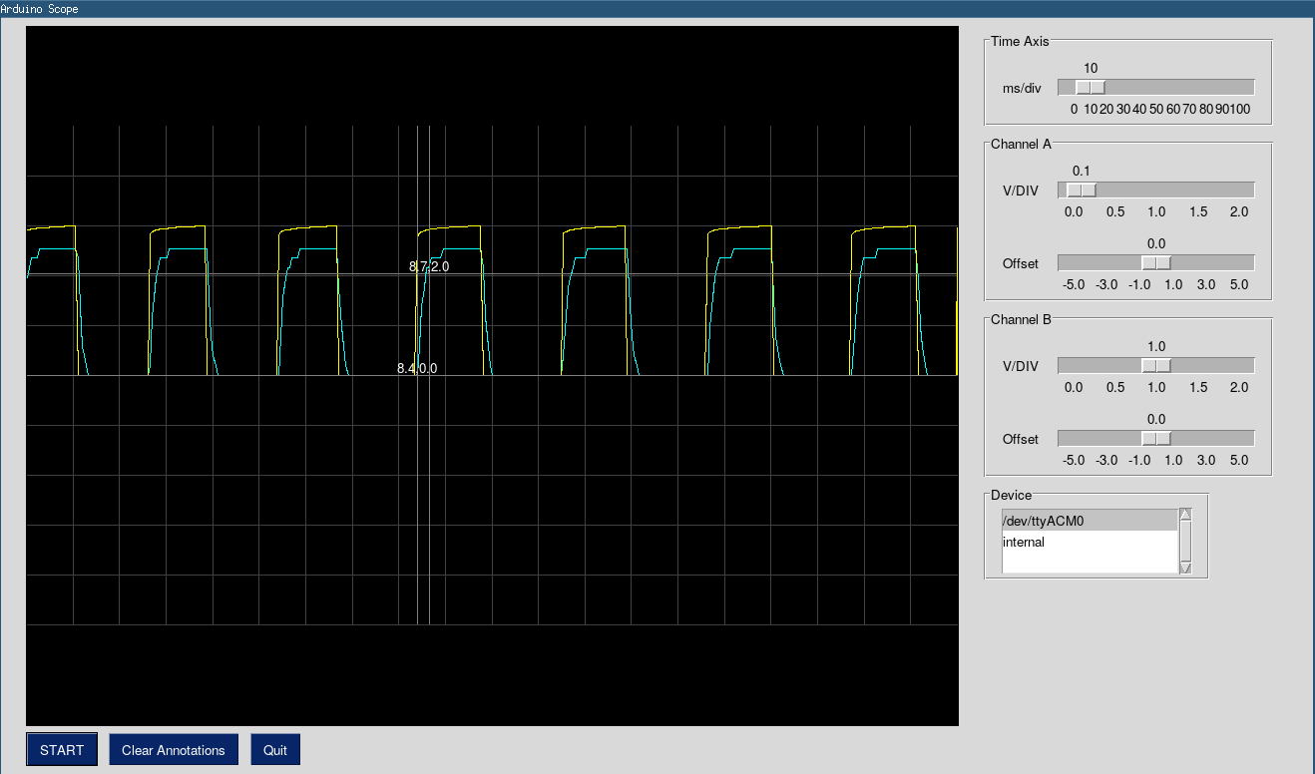The image size is (1315, 774).
Task: Click the 2.0 mark on Channel A V/DIV scale
Action: pos(1238,211)
